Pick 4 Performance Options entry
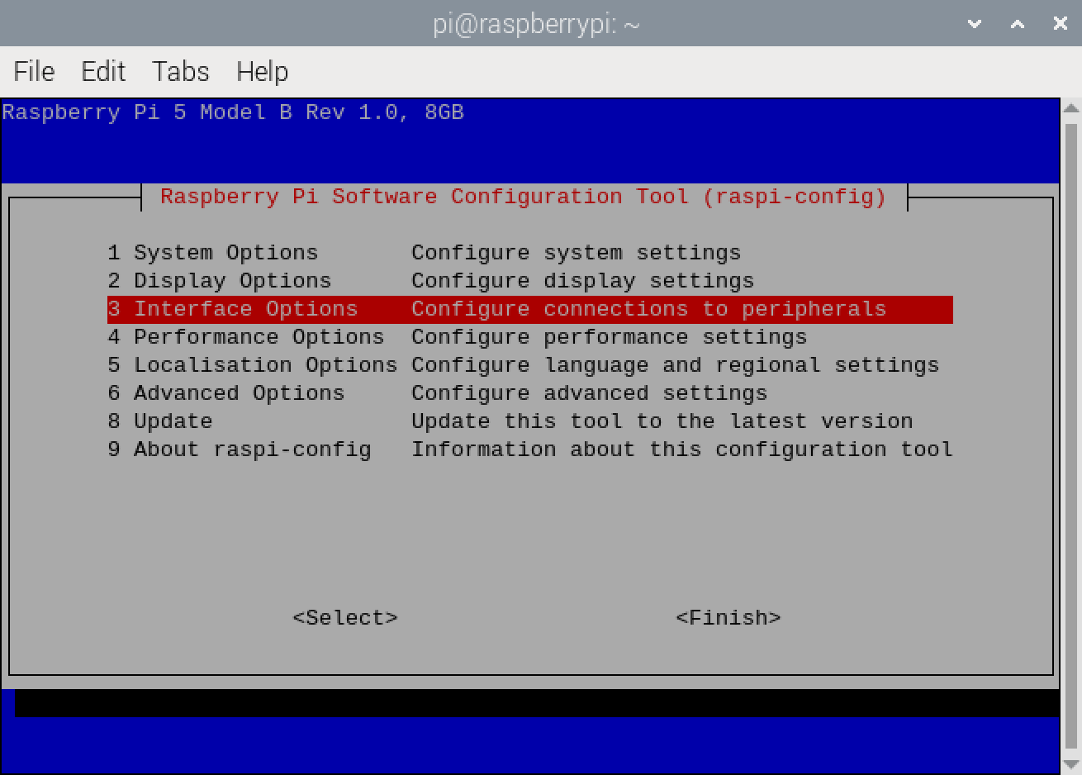This screenshot has width=1082, height=775. [245, 337]
